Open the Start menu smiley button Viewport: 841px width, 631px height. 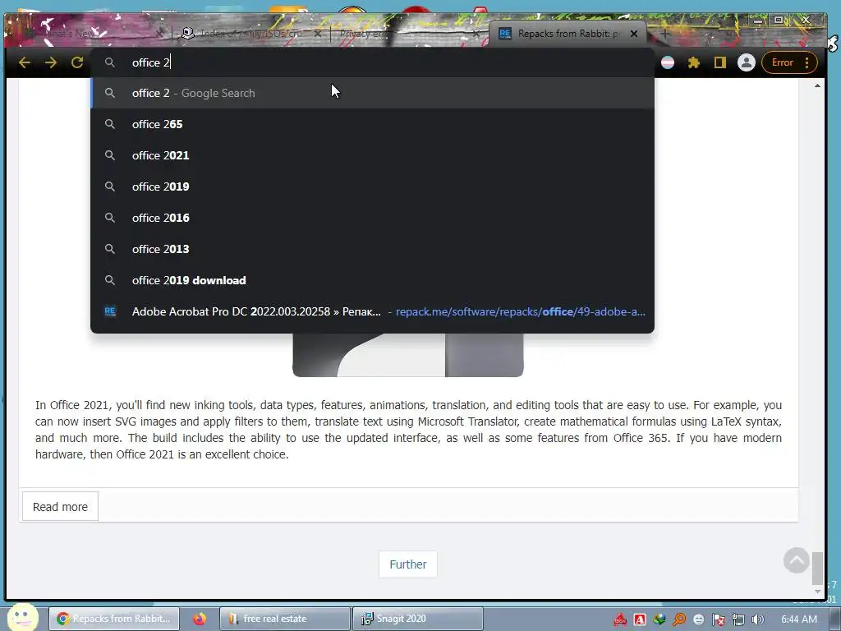tap(22, 617)
